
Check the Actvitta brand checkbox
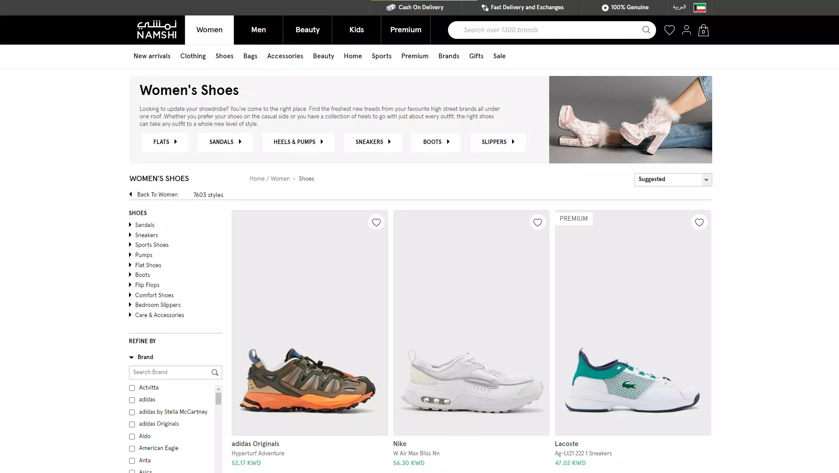132,388
